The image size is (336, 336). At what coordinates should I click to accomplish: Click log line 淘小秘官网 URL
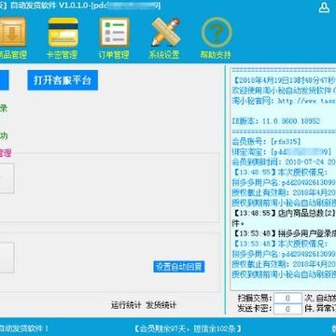click(284, 101)
